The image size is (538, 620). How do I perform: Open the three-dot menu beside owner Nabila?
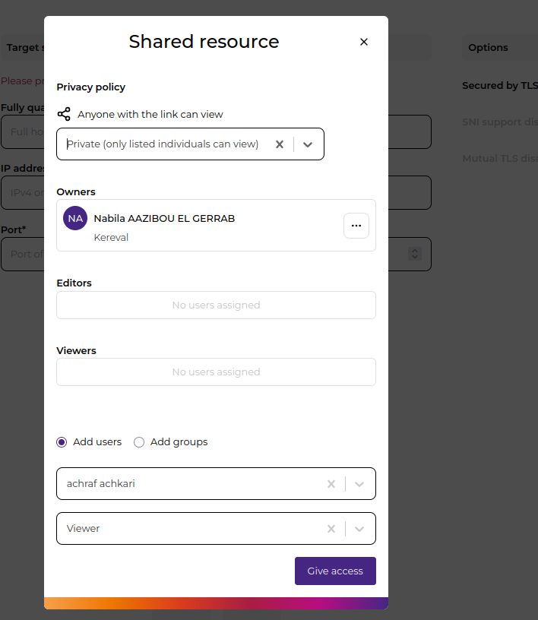click(356, 226)
